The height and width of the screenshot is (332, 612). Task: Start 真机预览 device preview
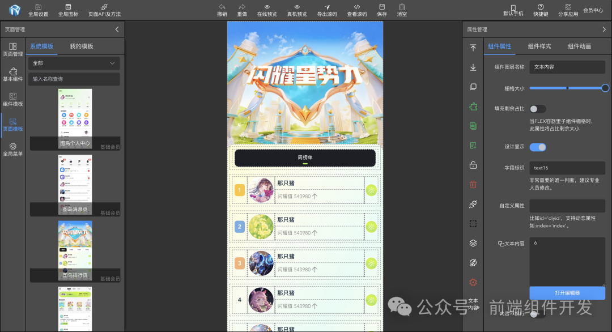coord(297,10)
